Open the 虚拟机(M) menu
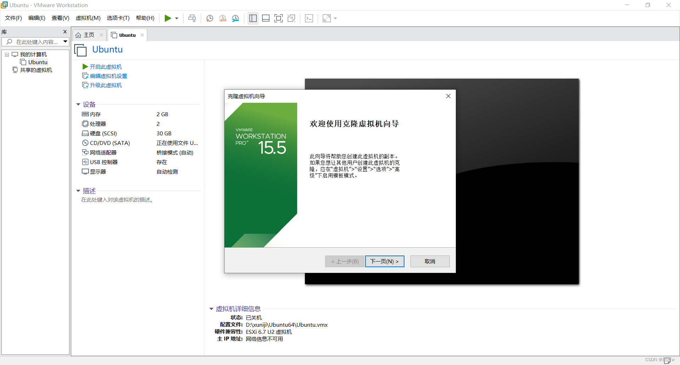Viewport: 680px width, 365px height. [88, 18]
